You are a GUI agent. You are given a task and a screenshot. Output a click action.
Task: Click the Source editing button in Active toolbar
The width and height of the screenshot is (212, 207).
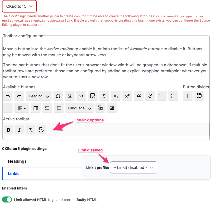pos(41,130)
